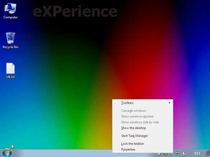This screenshot has height=157, width=210.
Task: Choose Show the desktop in context menu
Action: click(143, 128)
